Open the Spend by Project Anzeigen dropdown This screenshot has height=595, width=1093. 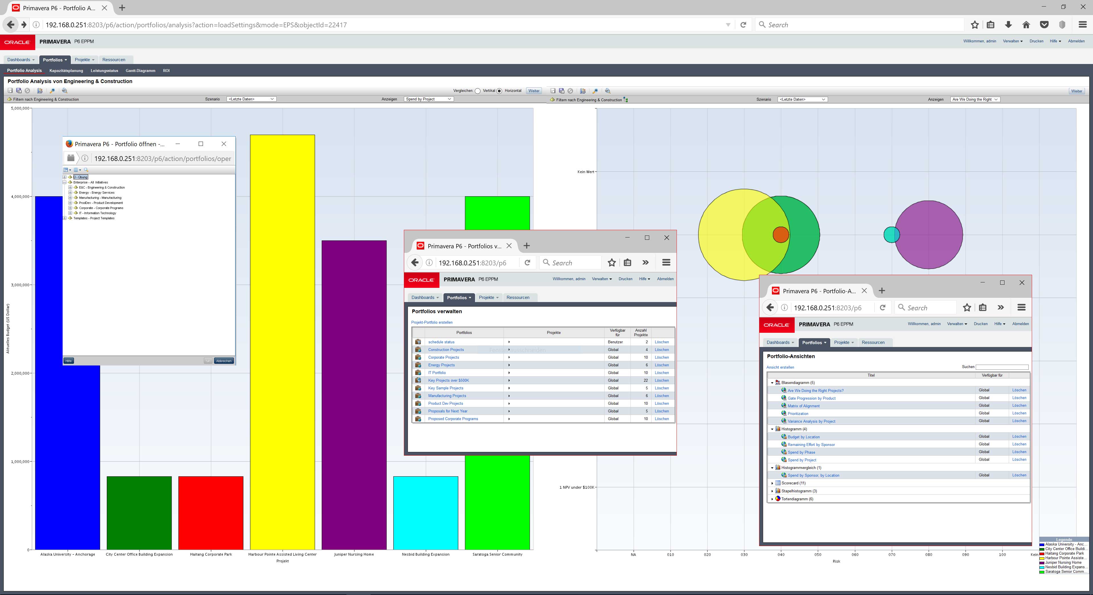click(429, 99)
